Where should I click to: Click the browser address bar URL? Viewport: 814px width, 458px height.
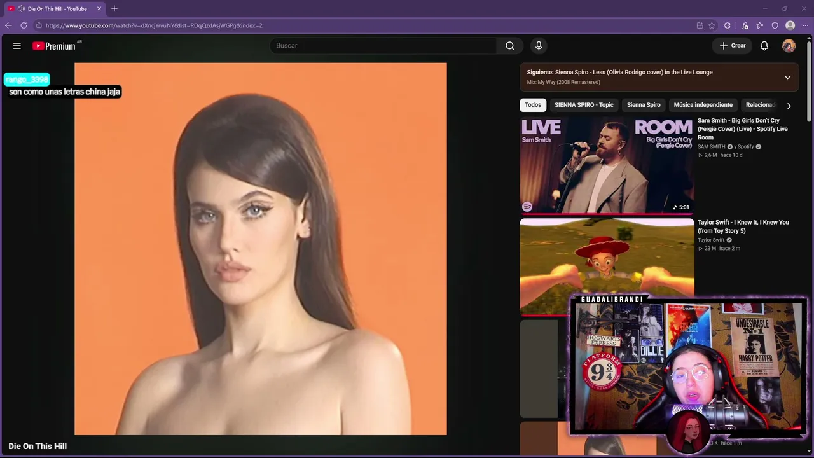(154, 25)
